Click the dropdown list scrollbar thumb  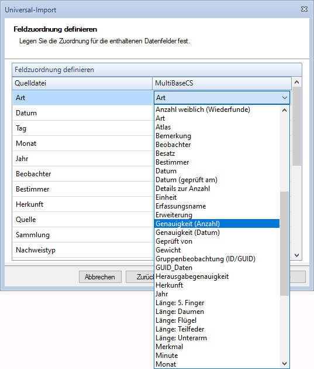tap(284, 244)
